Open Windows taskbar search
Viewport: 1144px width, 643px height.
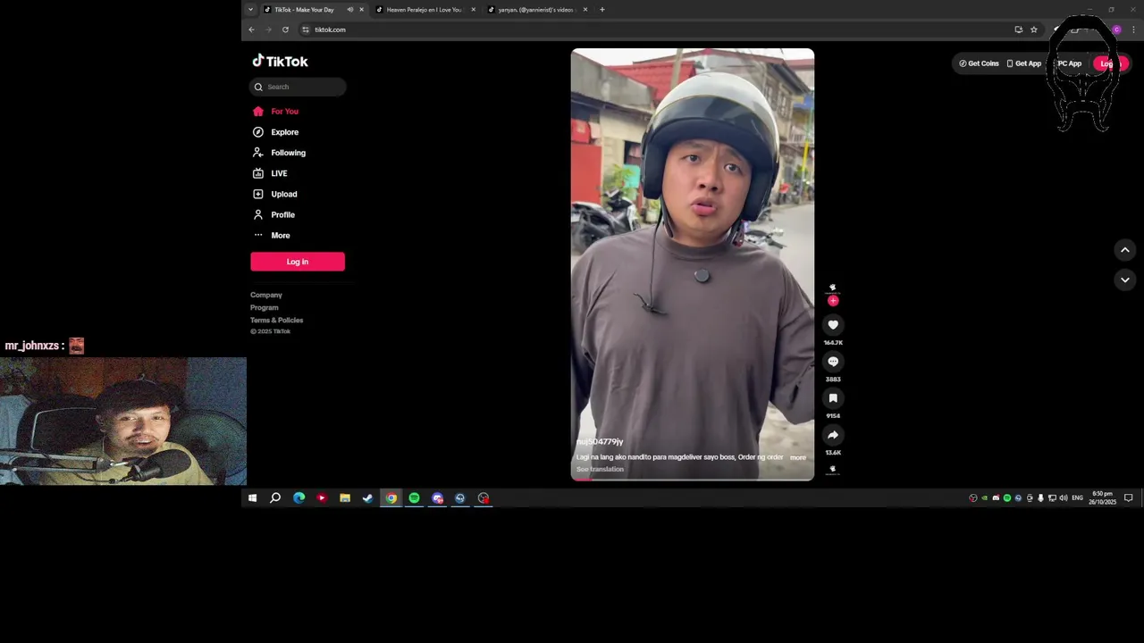point(275,498)
